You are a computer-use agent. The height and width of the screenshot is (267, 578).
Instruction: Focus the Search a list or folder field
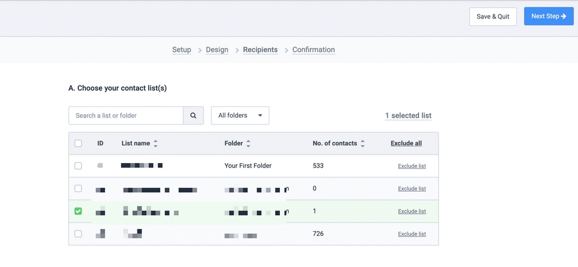[x=126, y=115]
